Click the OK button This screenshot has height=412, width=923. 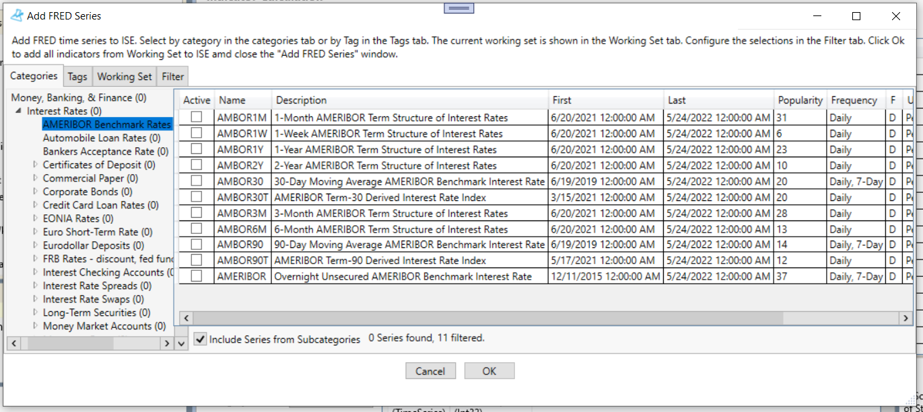click(x=489, y=371)
